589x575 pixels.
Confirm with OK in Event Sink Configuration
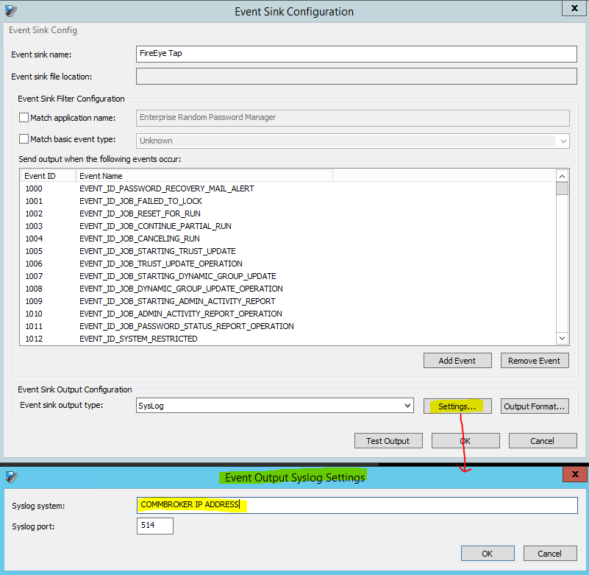point(465,441)
